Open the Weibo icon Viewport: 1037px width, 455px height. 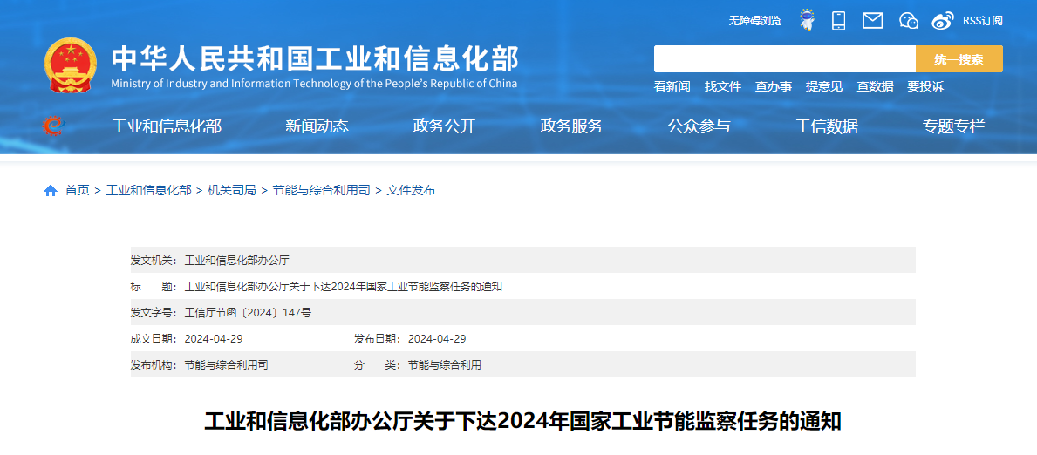coord(943,21)
